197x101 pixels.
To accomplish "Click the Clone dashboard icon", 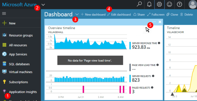I will click(168, 14).
